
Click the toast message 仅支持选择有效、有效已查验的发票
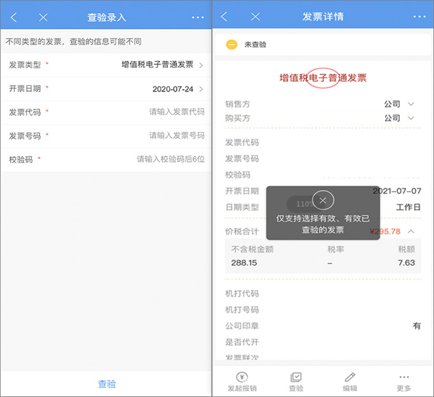tap(323, 224)
